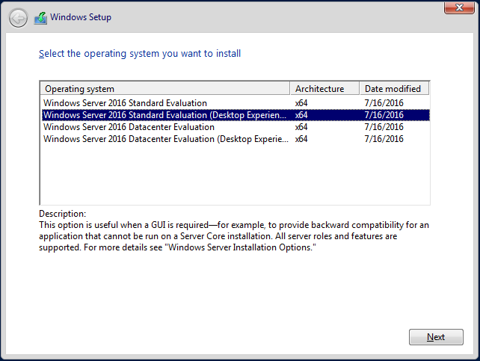Viewport: 480px width, 361px height.
Task: Click the Description label
Action: [x=63, y=214]
